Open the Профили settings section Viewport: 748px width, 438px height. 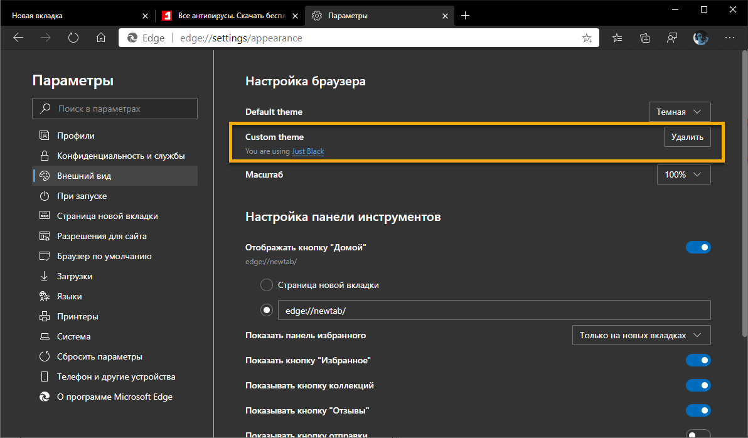tap(74, 135)
